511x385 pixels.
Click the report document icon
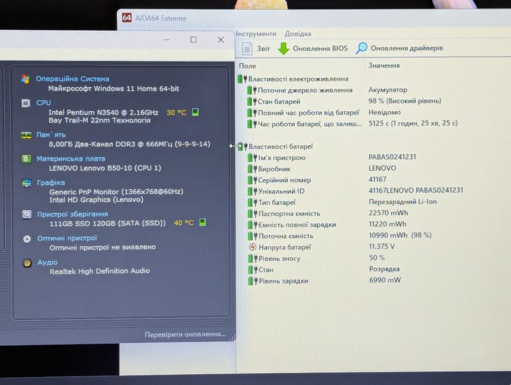click(x=247, y=49)
